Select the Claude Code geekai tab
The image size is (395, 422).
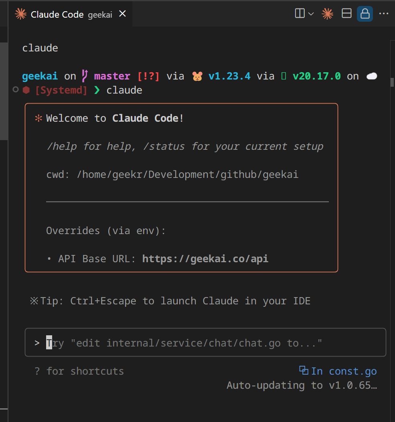[70, 14]
